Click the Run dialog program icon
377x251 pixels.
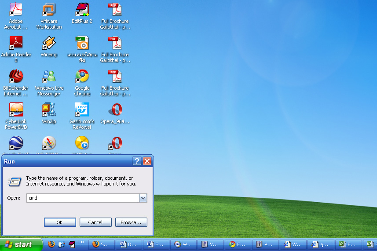[x=15, y=182]
